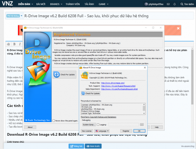Click OK in the About dialog
Viewport: 196px width, 149px height.
tap(139, 131)
